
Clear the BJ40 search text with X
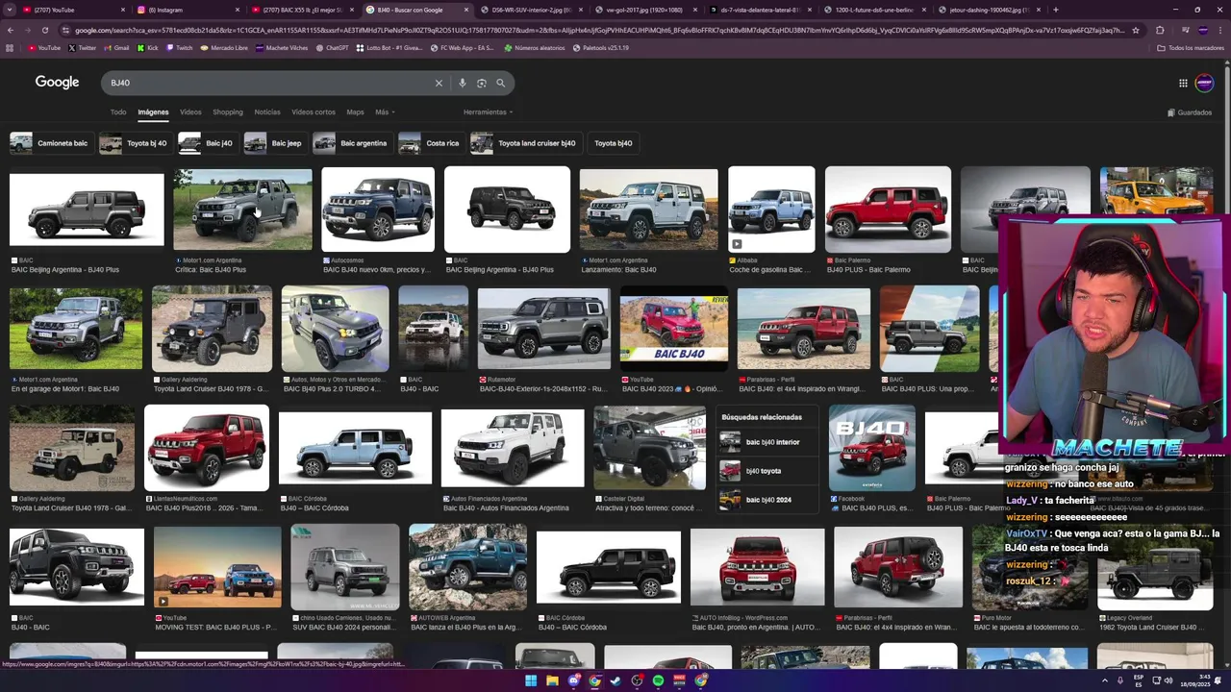[439, 83]
